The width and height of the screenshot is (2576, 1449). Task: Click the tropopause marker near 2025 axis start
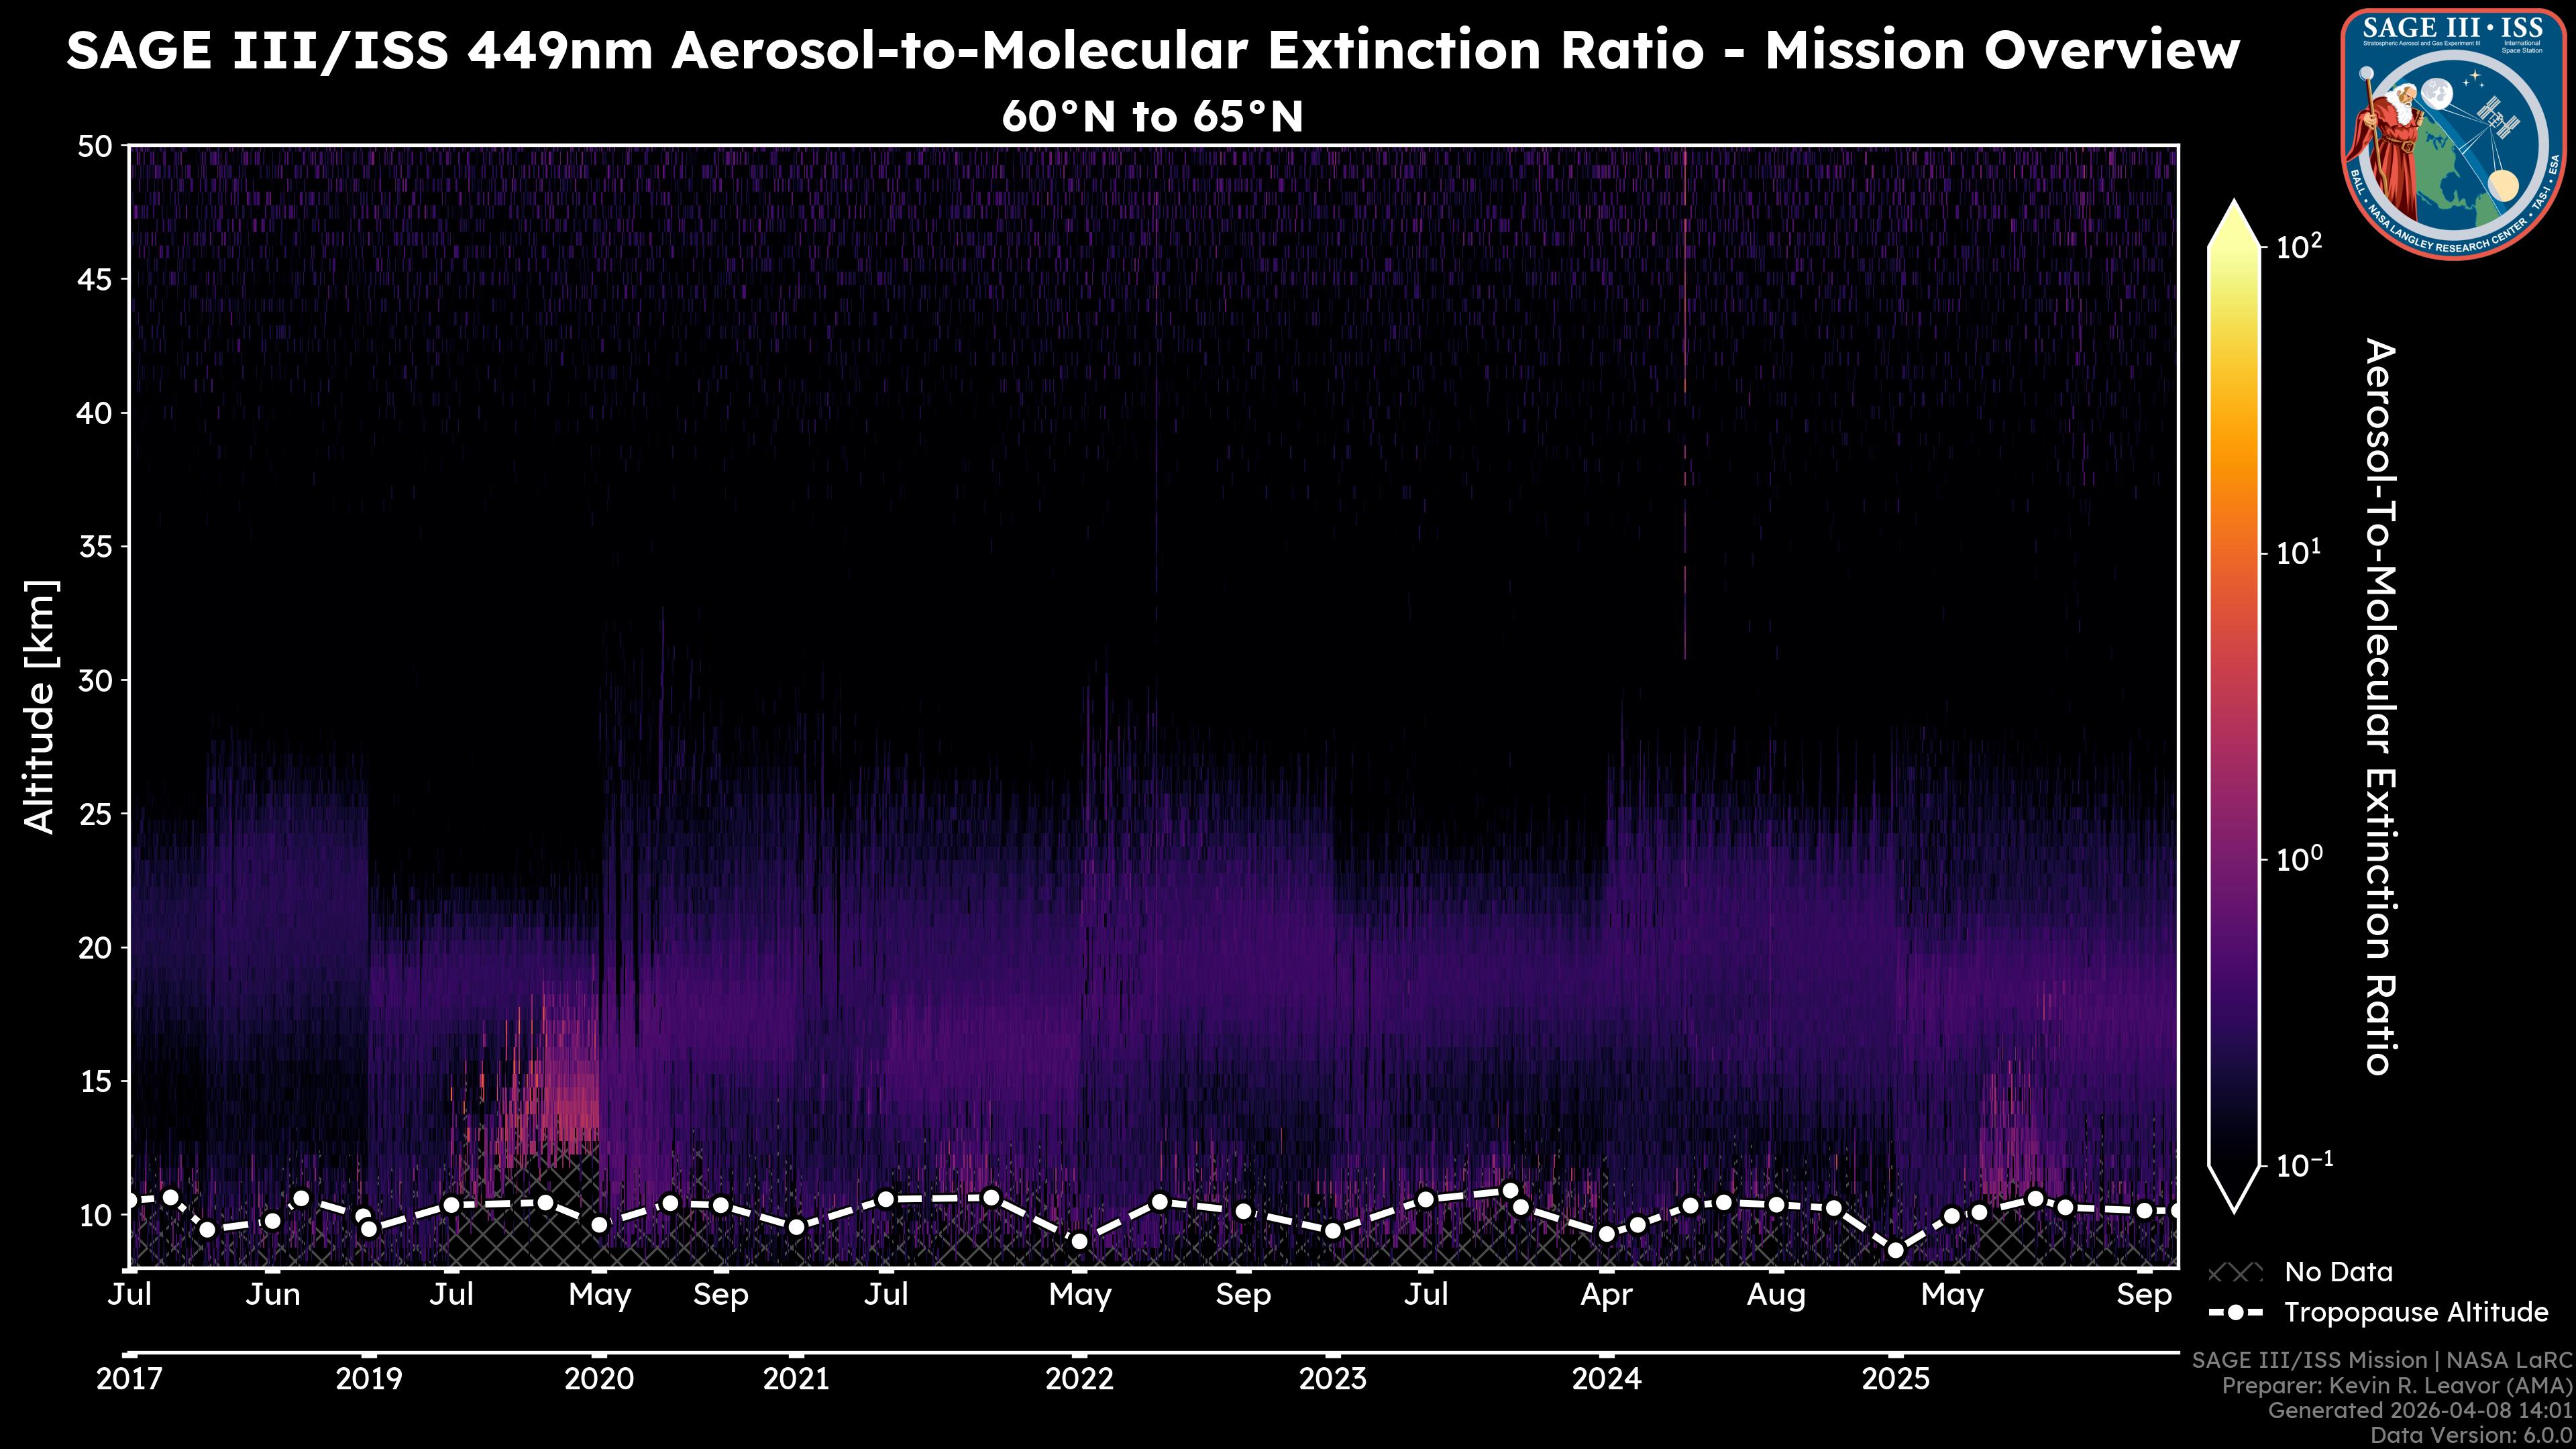(x=1895, y=1250)
